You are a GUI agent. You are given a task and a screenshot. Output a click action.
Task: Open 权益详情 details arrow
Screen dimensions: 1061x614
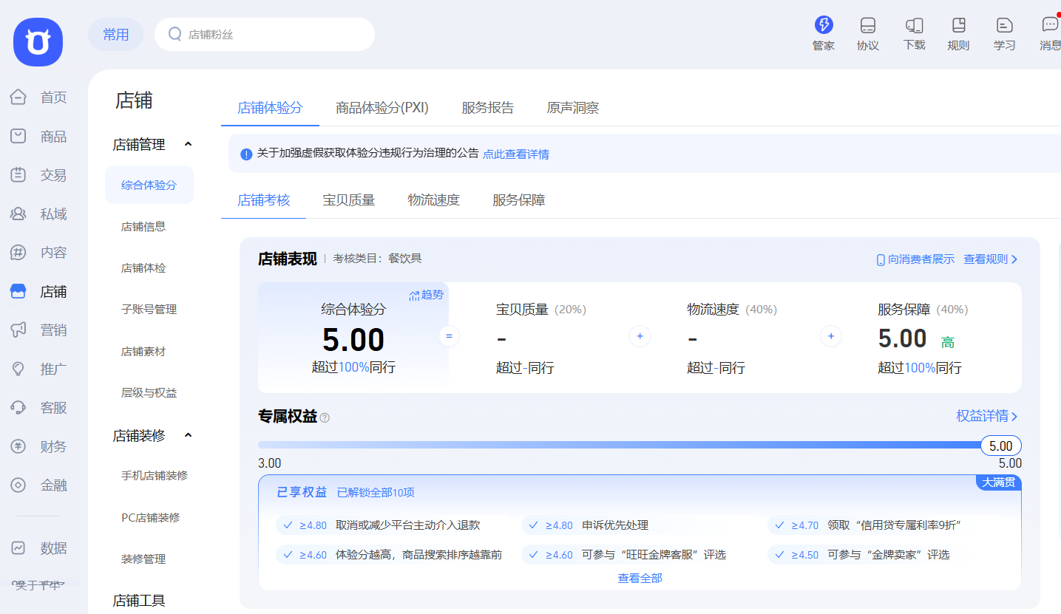(987, 417)
